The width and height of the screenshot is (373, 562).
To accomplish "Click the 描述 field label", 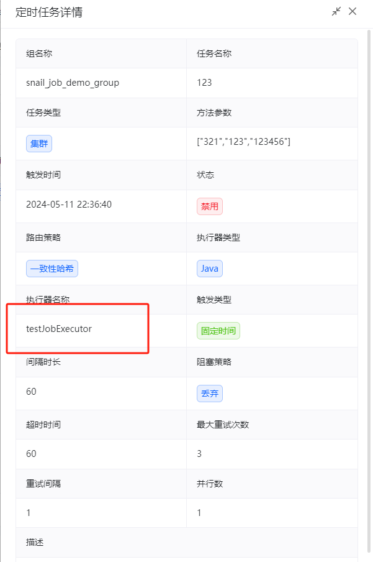I will (35, 542).
